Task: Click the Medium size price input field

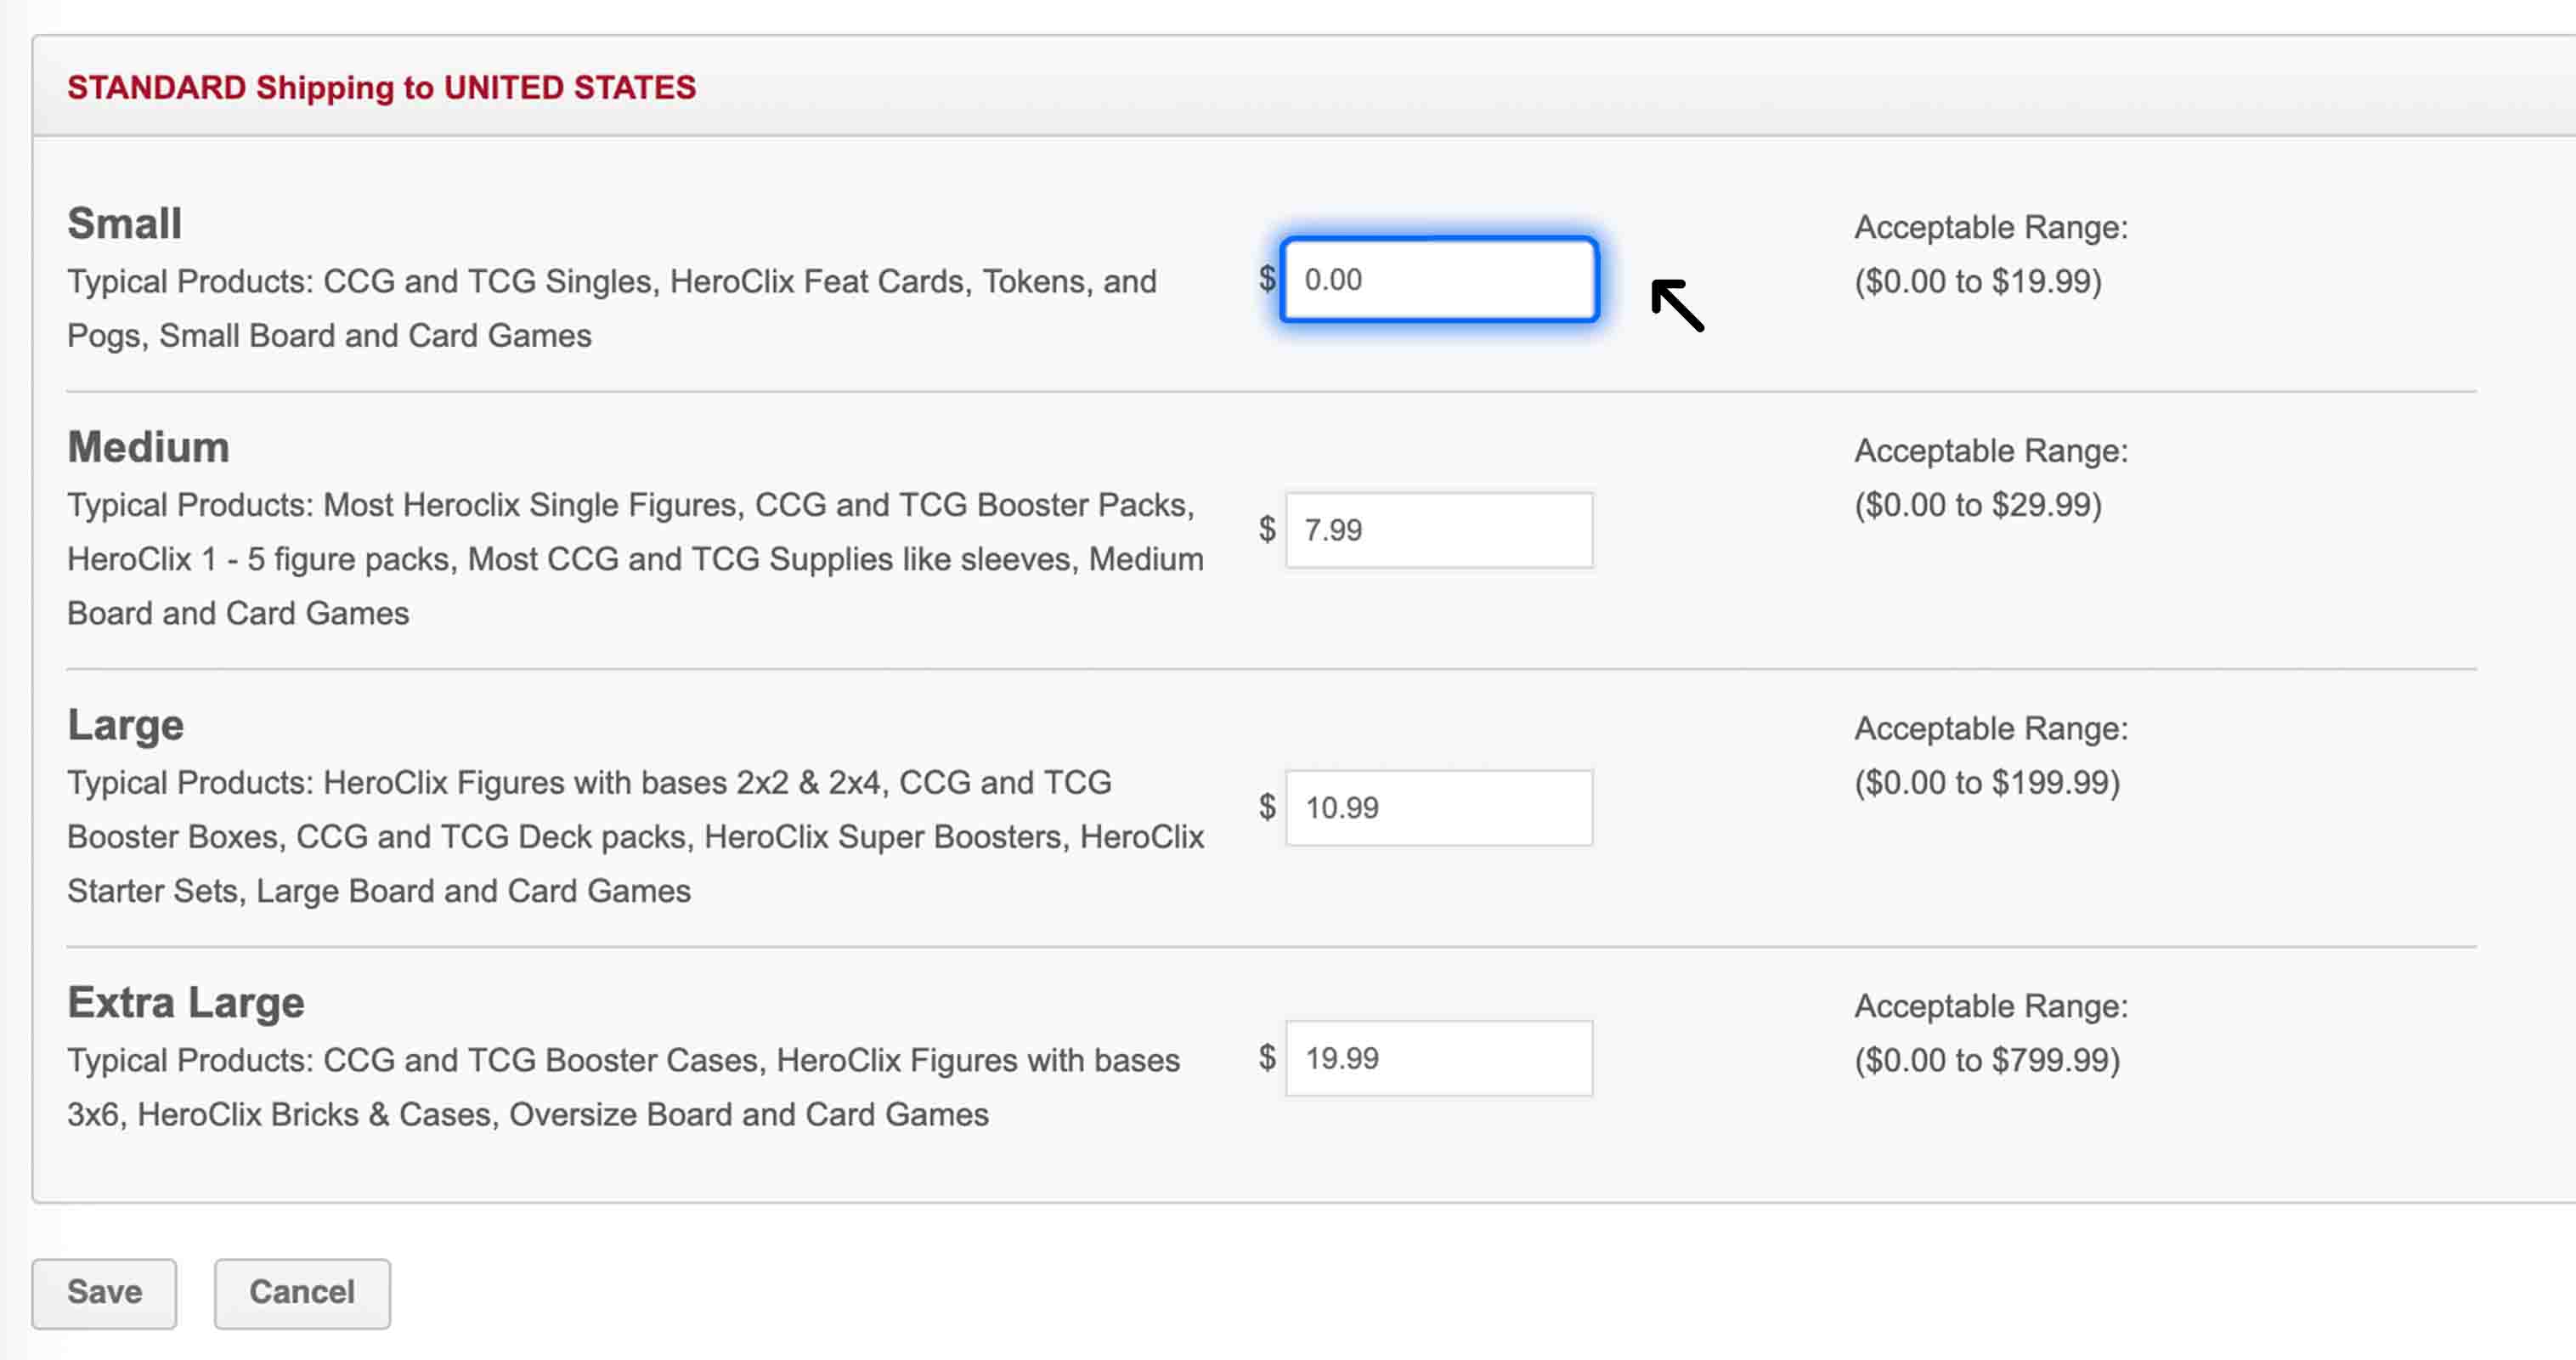Action: point(1438,530)
